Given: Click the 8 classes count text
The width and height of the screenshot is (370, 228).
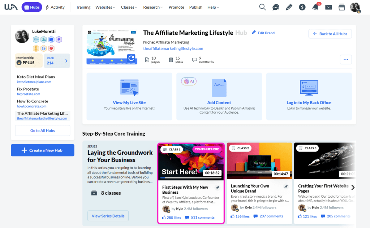Looking at the screenshot, I should click(x=111, y=193).
